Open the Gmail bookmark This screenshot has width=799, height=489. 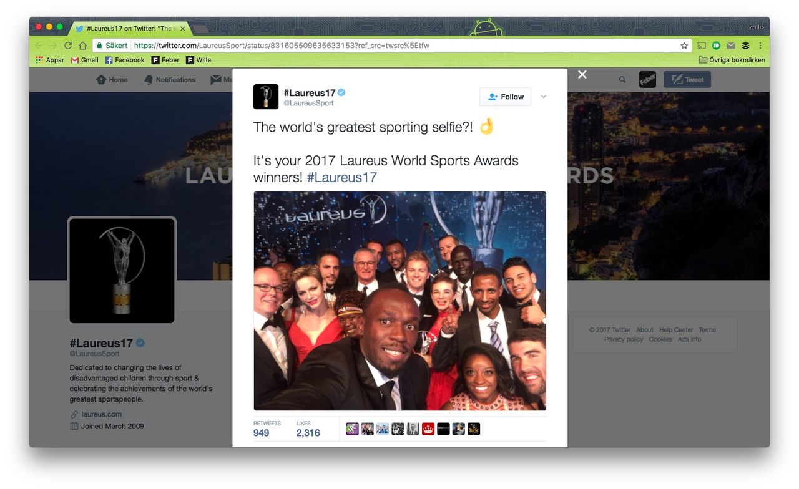click(x=85, y=60)
